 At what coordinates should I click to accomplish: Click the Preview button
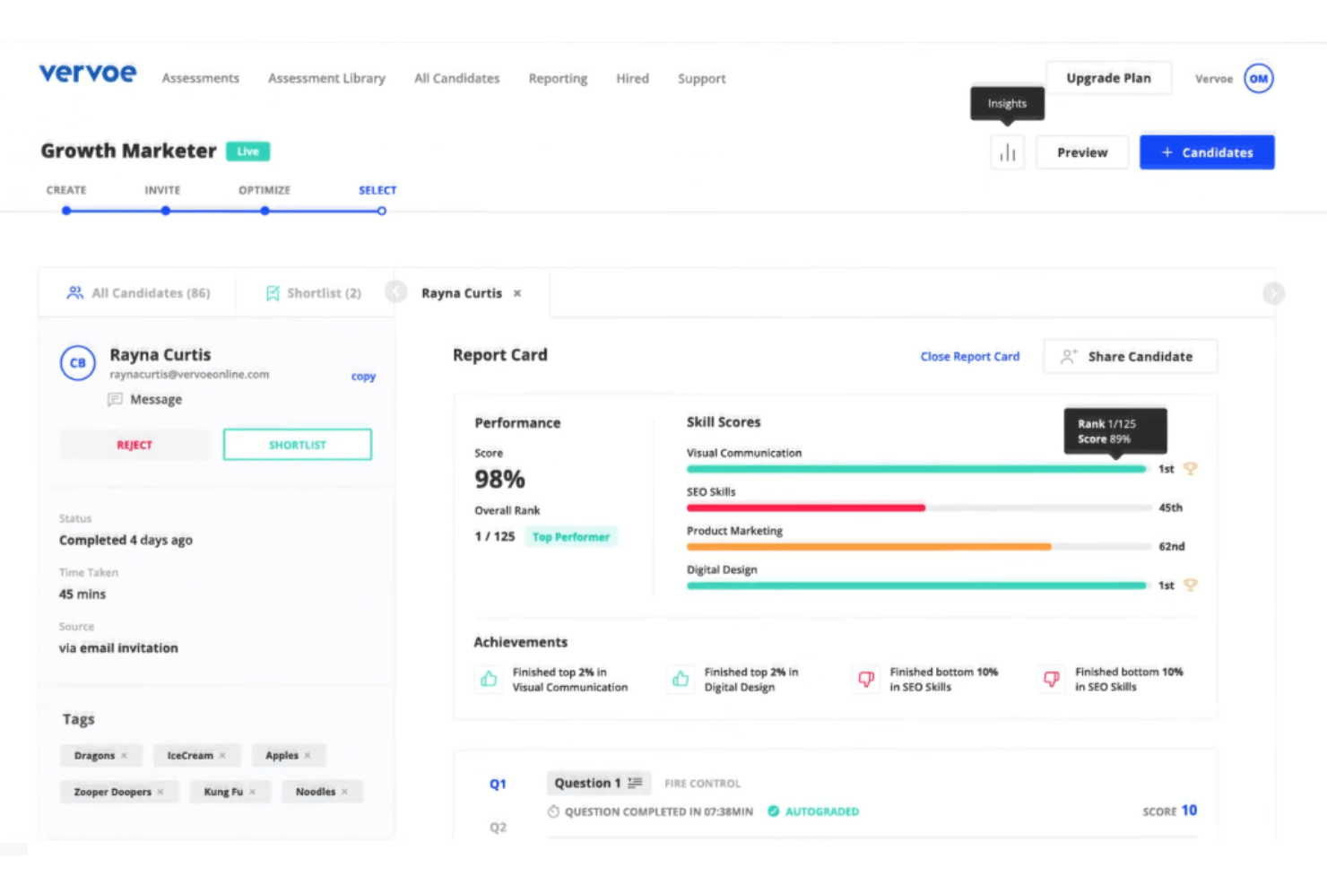click(1082, 152)
